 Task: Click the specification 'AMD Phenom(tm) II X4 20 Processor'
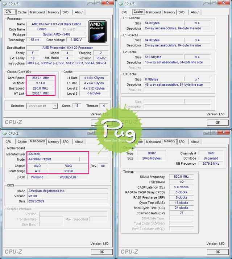67,48
